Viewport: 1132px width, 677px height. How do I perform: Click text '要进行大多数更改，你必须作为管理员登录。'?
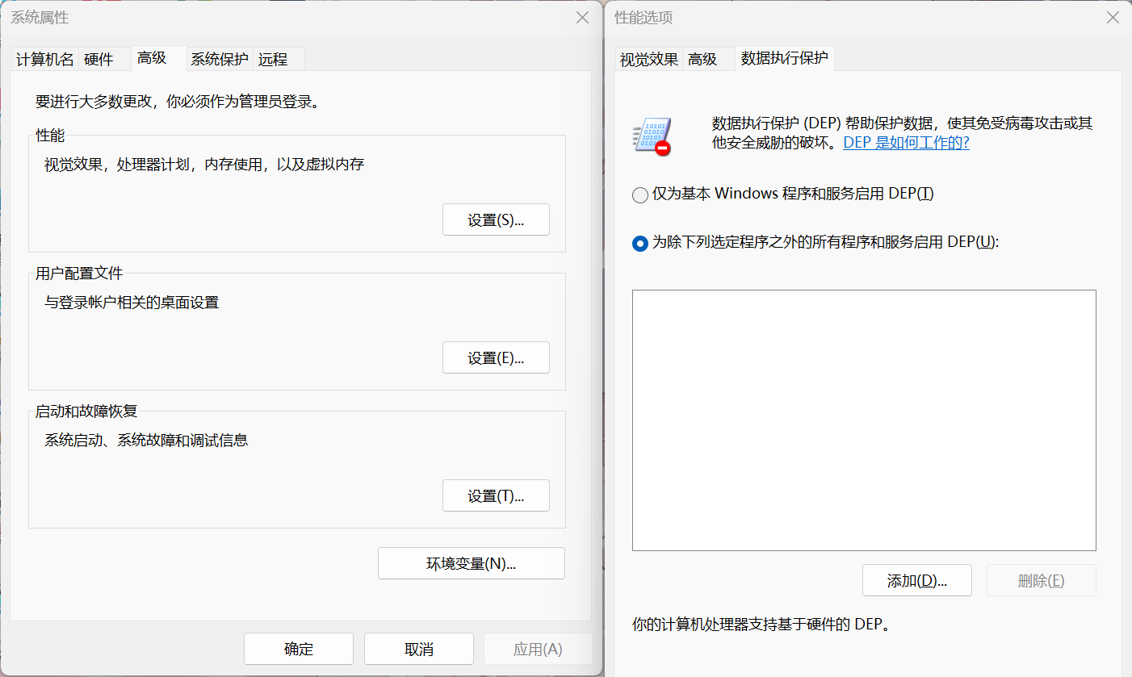tap(180, 102)
